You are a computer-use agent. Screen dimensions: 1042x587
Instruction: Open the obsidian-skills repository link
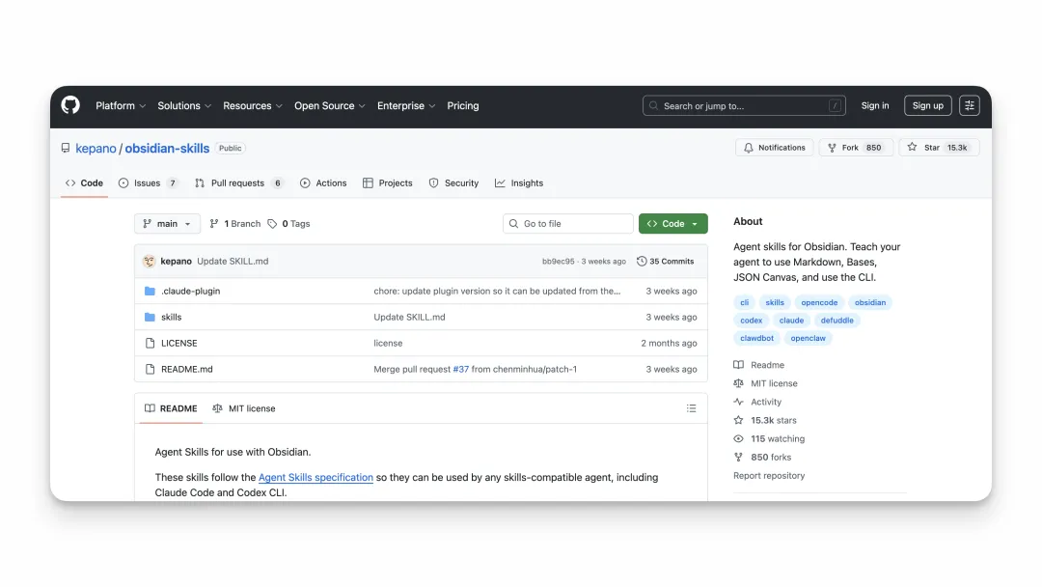tap(167, 149)
